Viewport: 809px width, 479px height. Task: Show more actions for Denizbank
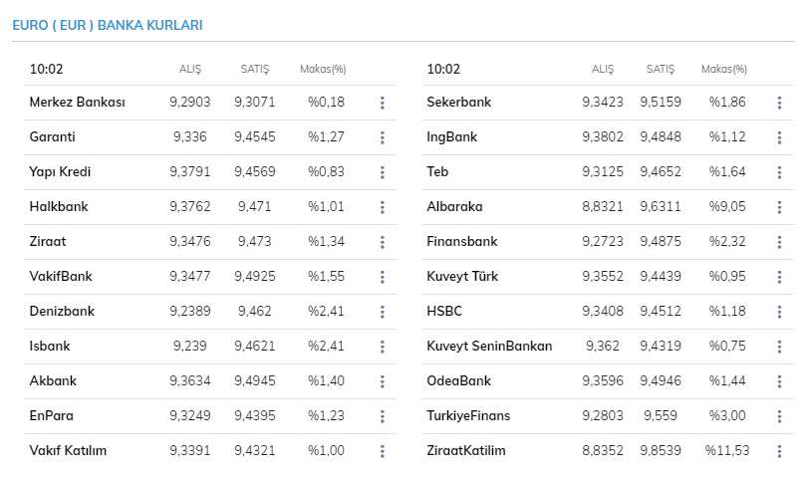point(382,312)
